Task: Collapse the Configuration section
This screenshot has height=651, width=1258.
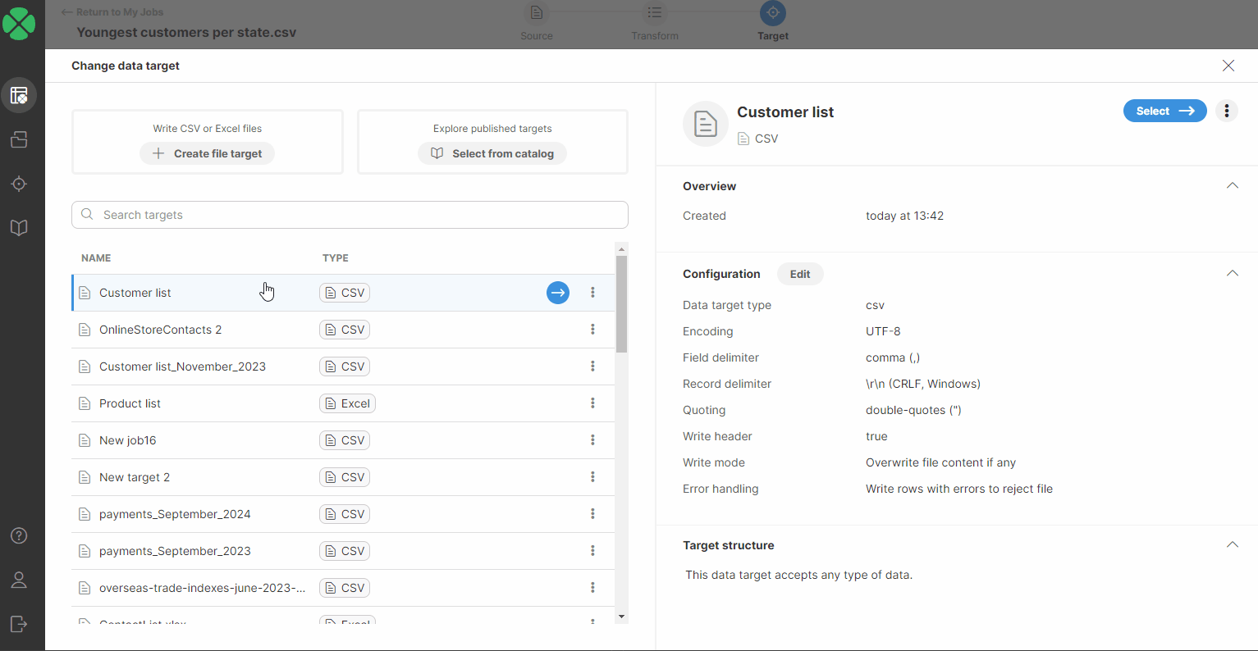Action: 1232,274
